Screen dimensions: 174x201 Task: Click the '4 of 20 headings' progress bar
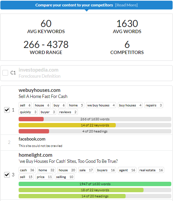[x=95, y=131]
